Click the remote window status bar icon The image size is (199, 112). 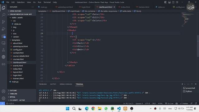[x=2, y=103]
